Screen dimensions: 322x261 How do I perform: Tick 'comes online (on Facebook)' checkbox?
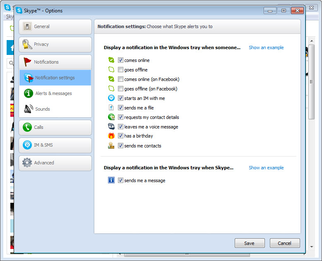click(120, 79)
